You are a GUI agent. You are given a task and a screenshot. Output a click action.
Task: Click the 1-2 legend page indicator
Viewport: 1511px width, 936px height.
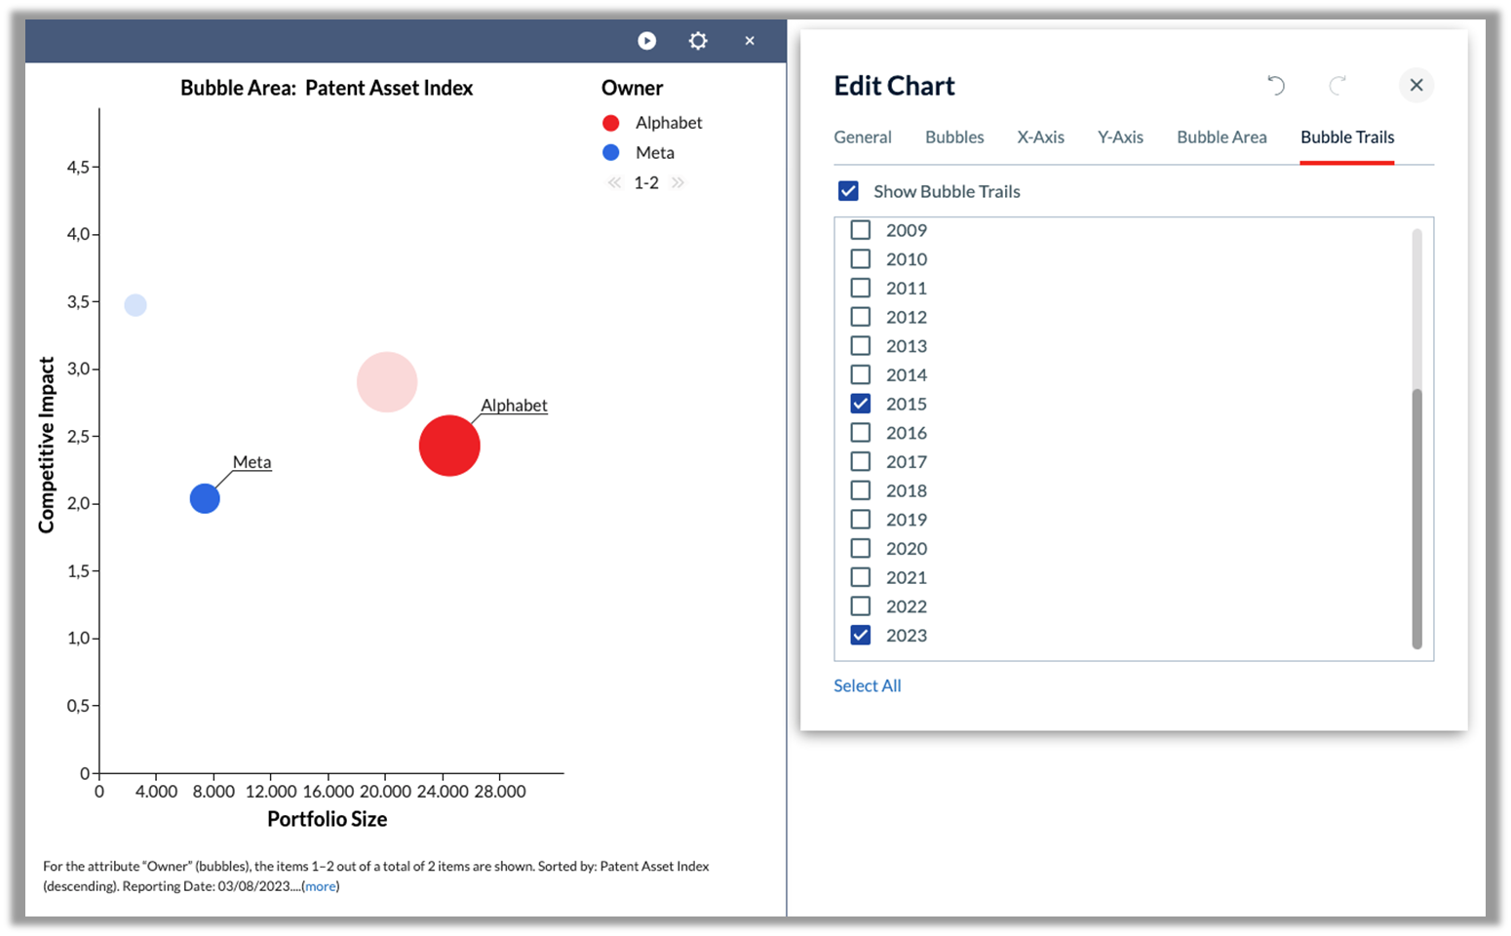(646, 182)
